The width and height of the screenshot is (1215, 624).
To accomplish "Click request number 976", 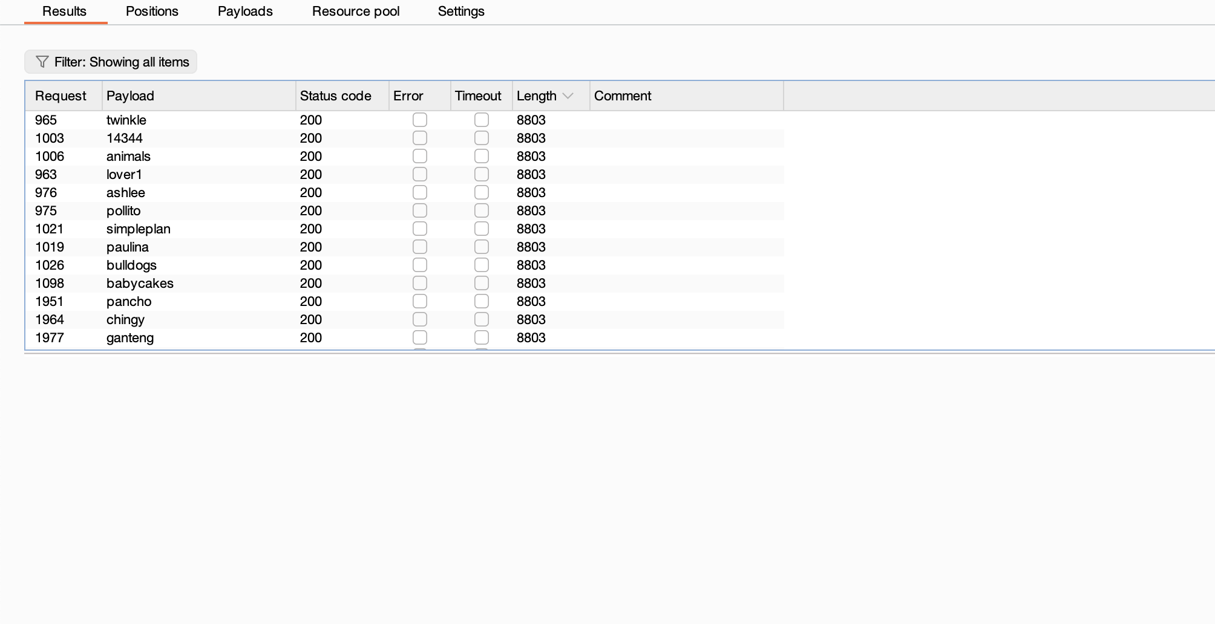I will click(x=46, y=192).
